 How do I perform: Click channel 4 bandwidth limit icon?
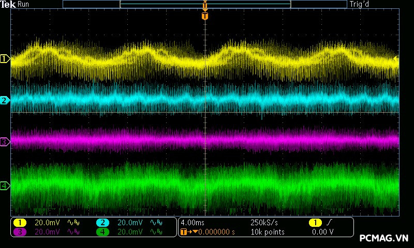point(156,233)
